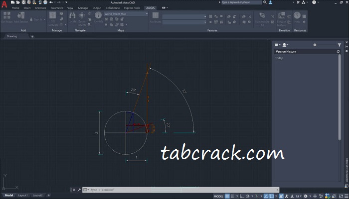This screenshot has height=199, width=349.
Task: Click the user sign-in profile icon in title bar
Action: coord(270,2)
